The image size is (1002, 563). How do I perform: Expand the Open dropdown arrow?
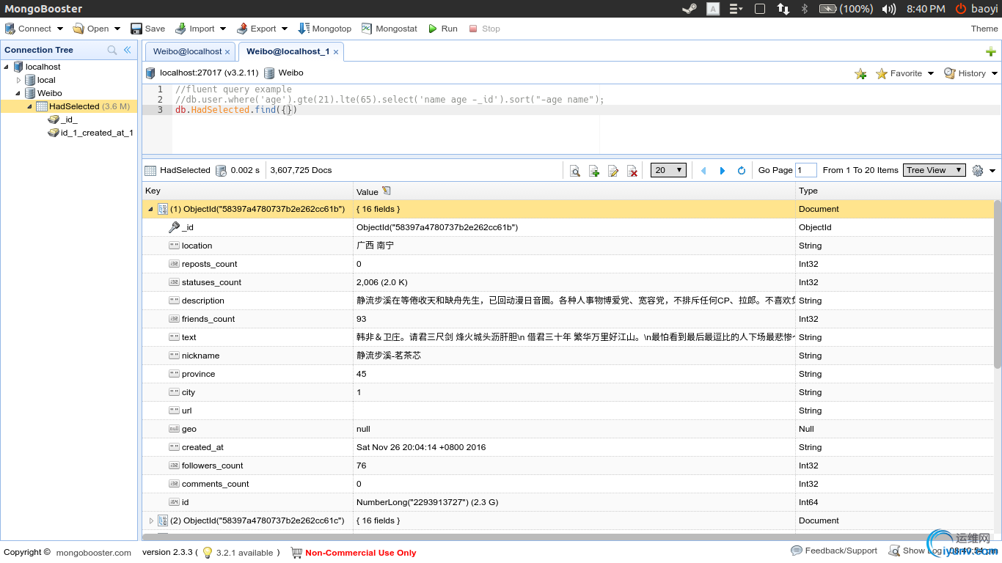pos(117,29)
